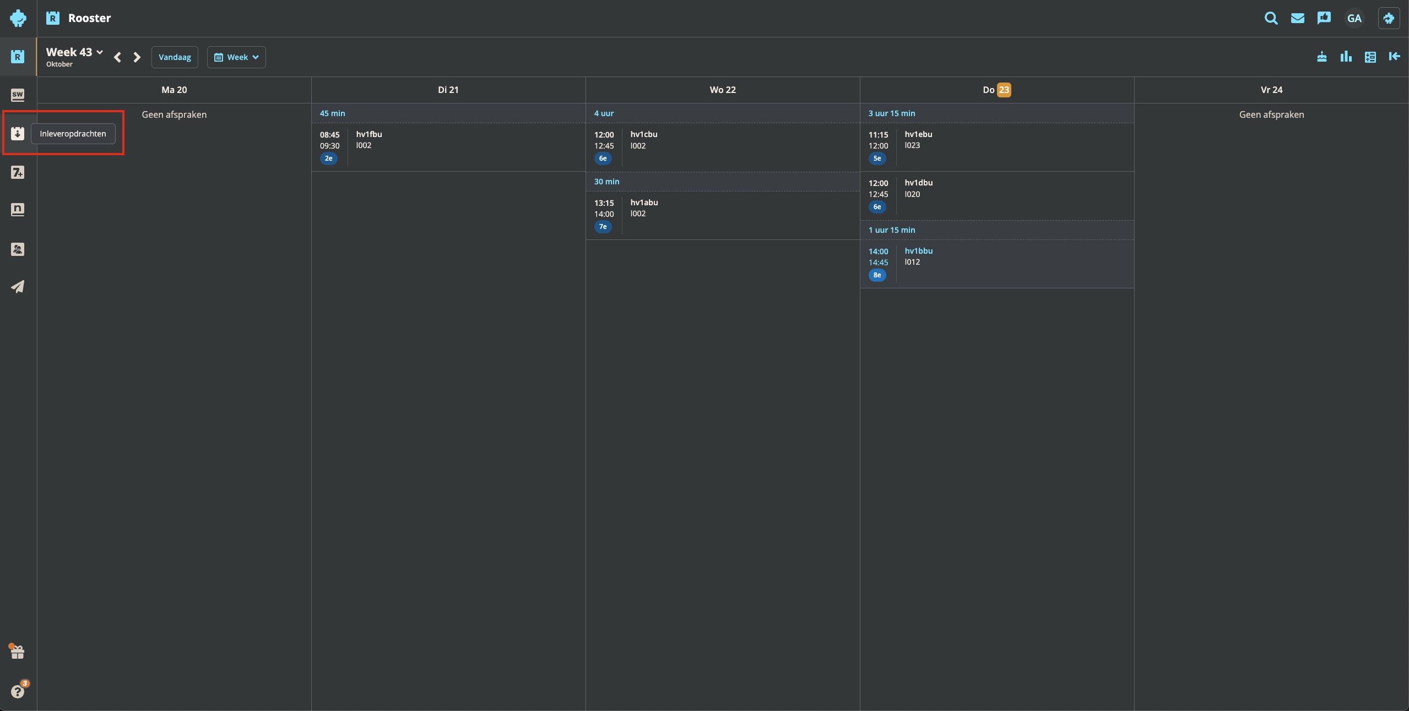Screen dimensions: 1409x711
Task: Go to the previous week arrow
Action: (117, 57)
